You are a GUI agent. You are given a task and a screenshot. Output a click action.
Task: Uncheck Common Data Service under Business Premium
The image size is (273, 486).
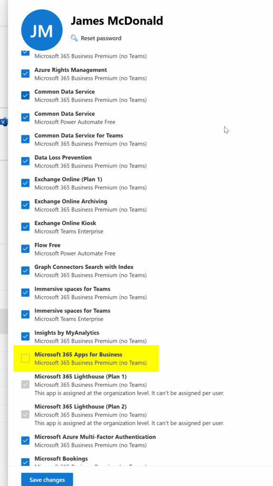26,95
